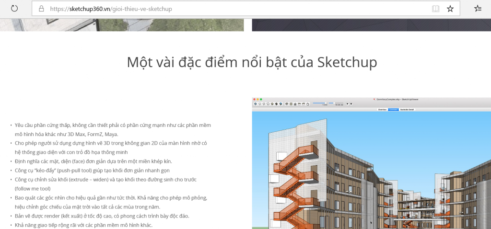This screenshot has width=491, height=229.
Task: Click the green zoom dot in viewer image
Action: [261, 99]
